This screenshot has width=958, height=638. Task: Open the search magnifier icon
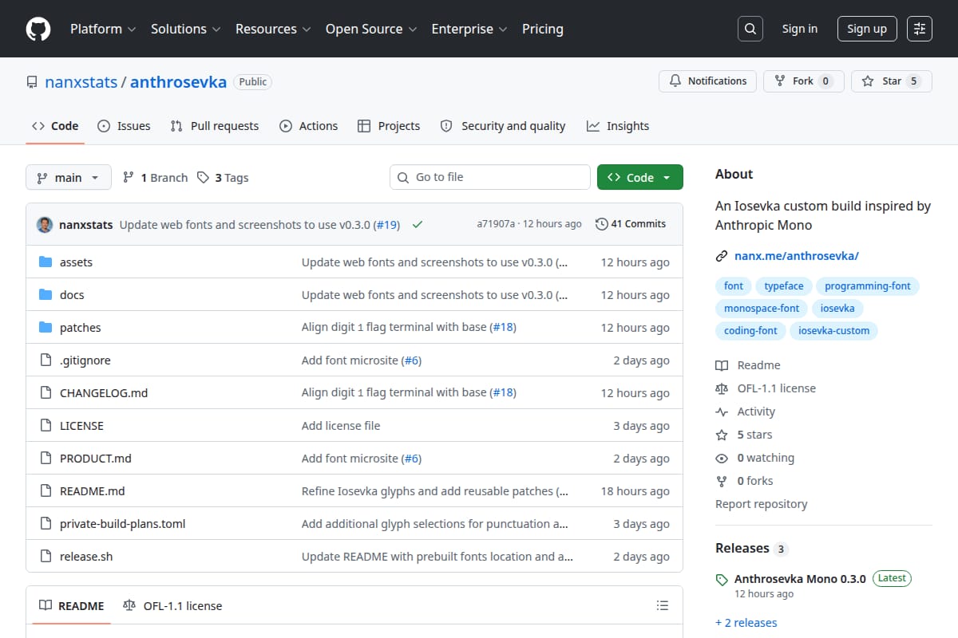click(750, 29)
